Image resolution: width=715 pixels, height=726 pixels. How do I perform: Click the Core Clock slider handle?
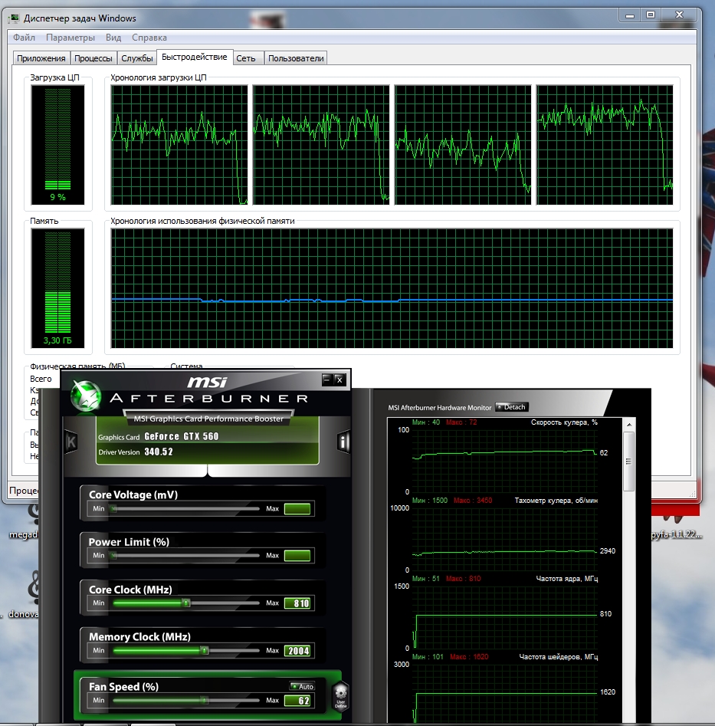186,603
